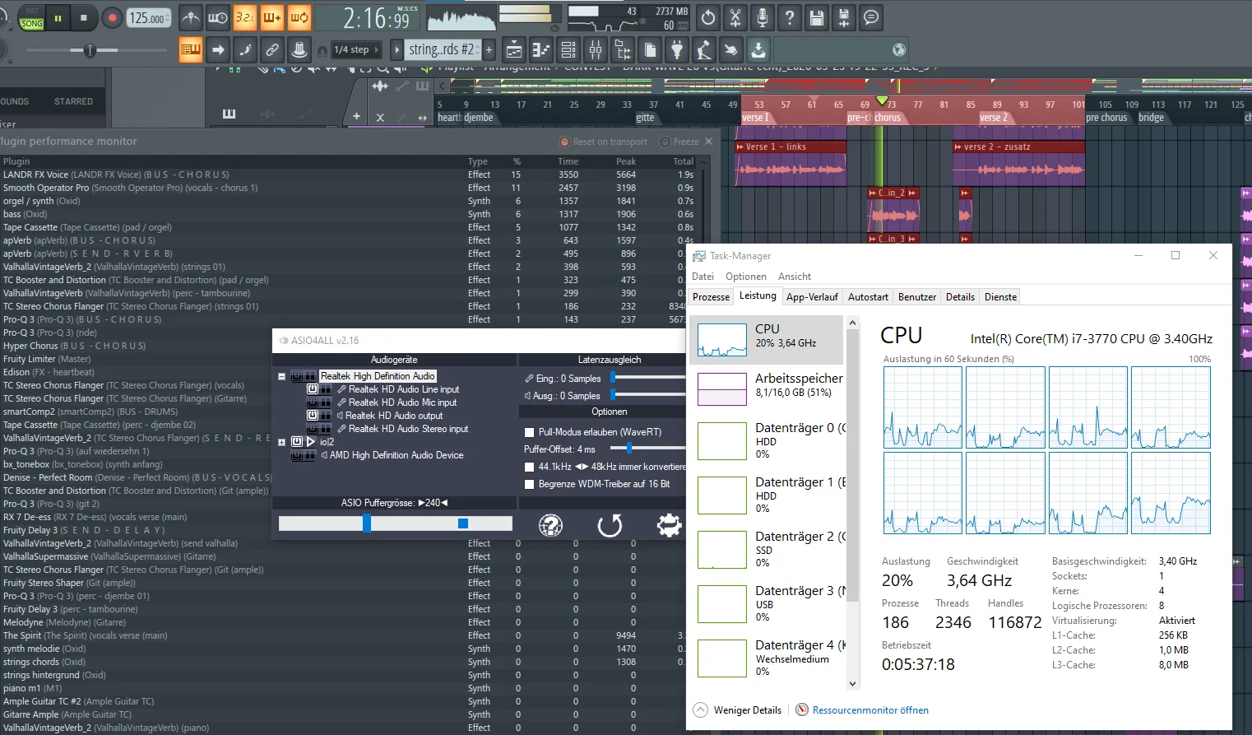
Task: Open the Datei menu in Task-Manager
Action: pyautogui.click(x=703, y=277)
